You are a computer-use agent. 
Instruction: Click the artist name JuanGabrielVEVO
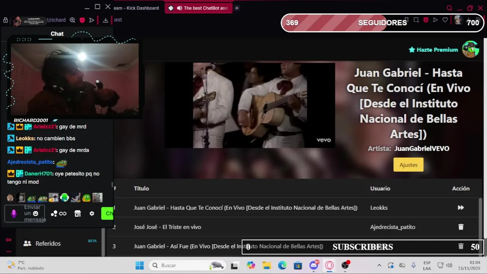pos(421,149)
